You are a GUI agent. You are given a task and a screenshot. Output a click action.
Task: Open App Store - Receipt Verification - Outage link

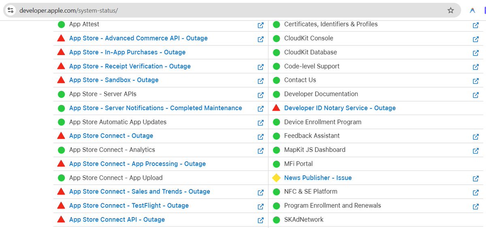(130, 66)
